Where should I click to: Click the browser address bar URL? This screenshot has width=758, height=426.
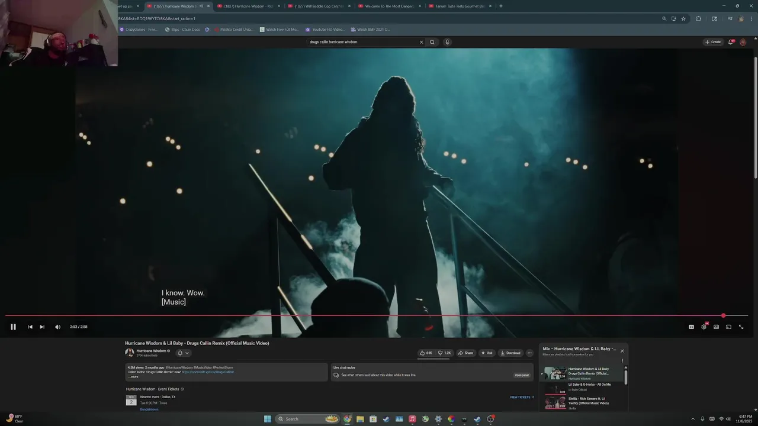click(x=157, y=18)
